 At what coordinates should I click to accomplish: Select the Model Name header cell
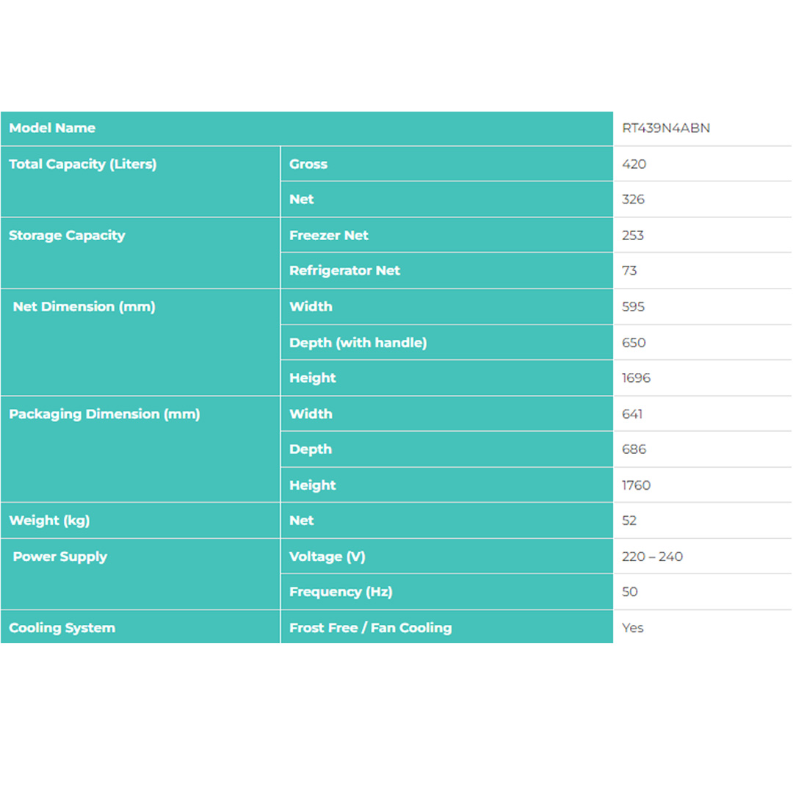52,128
